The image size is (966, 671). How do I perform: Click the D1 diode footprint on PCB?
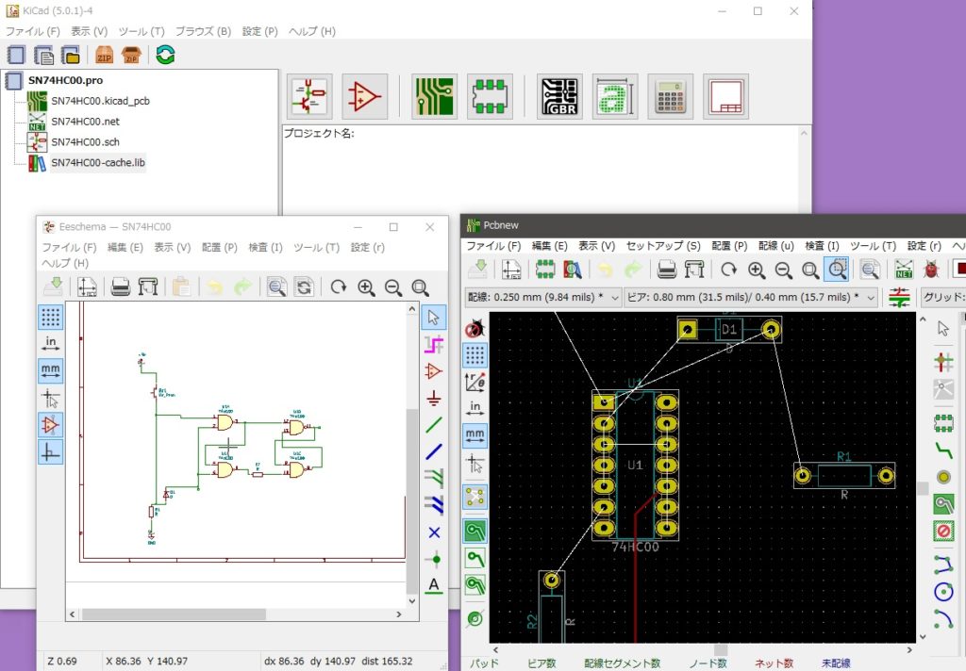[729, 329]
